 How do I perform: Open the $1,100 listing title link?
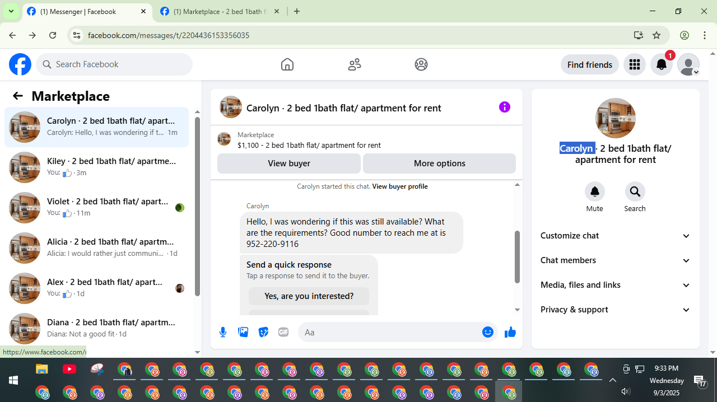point(309,145)
